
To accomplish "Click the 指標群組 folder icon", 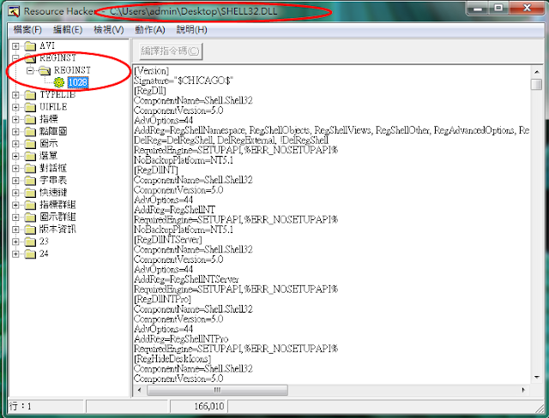I will click(31, 206).
